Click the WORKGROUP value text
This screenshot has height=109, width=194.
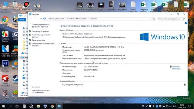89,76
